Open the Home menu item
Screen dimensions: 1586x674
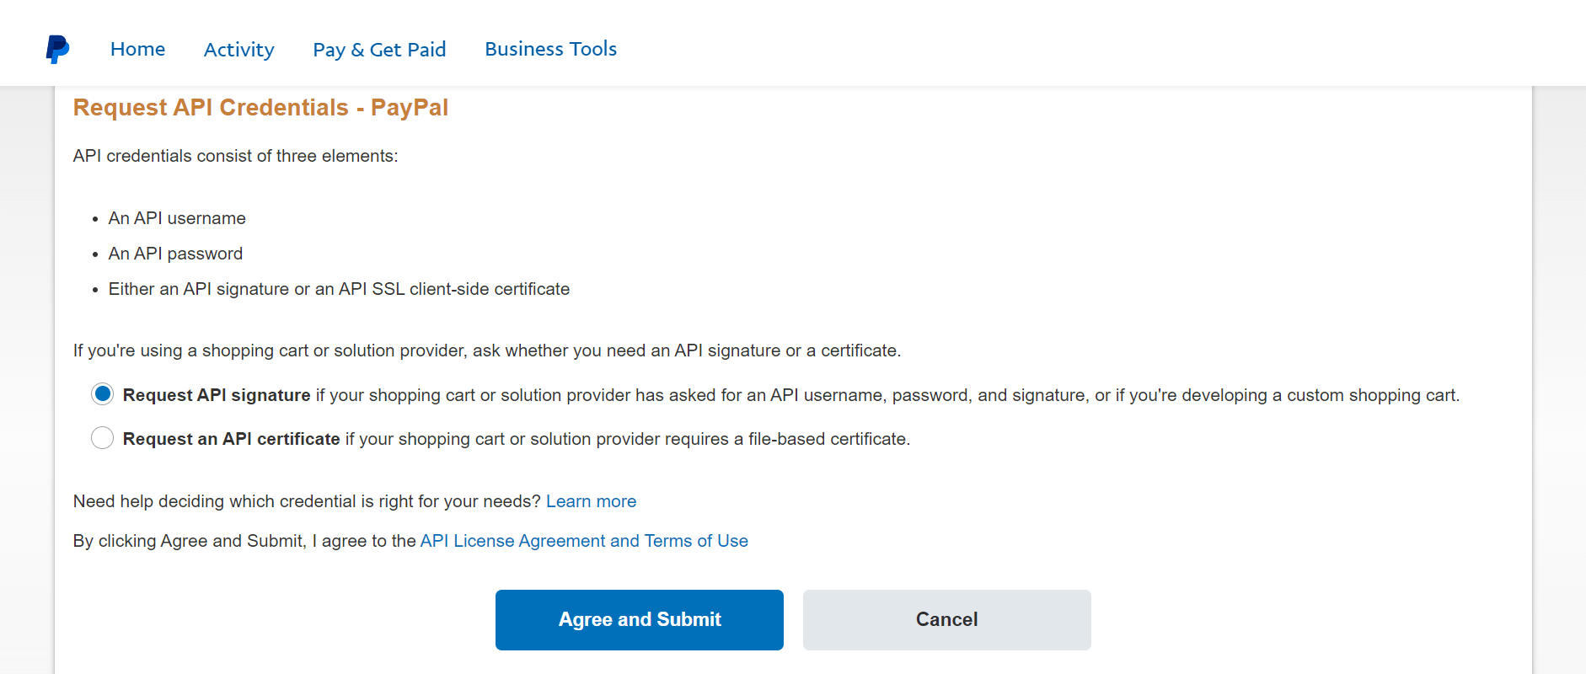(137, 49)
